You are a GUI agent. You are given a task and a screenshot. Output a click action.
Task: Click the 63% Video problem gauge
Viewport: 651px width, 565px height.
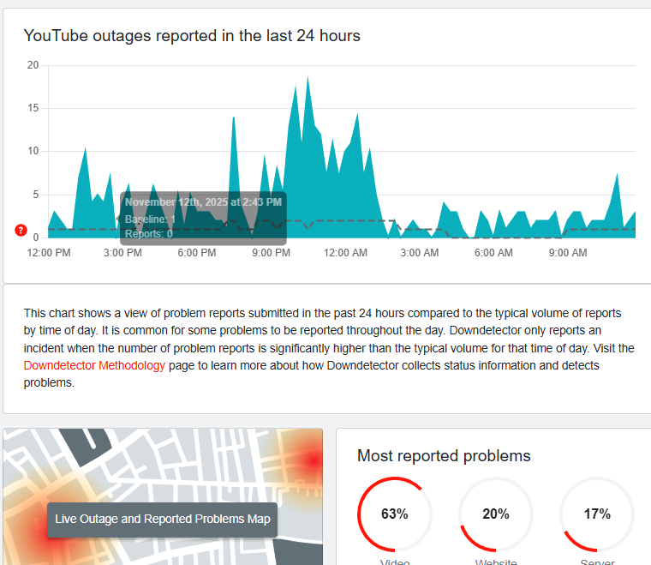(x=394, y=514)
